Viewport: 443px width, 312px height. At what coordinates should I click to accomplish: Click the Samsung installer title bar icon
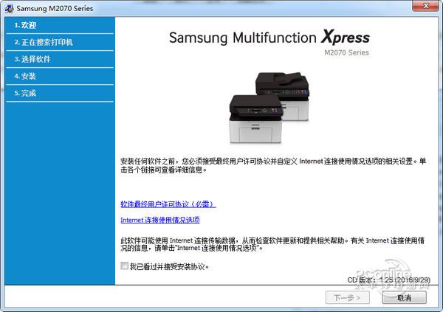coord(9,8)
